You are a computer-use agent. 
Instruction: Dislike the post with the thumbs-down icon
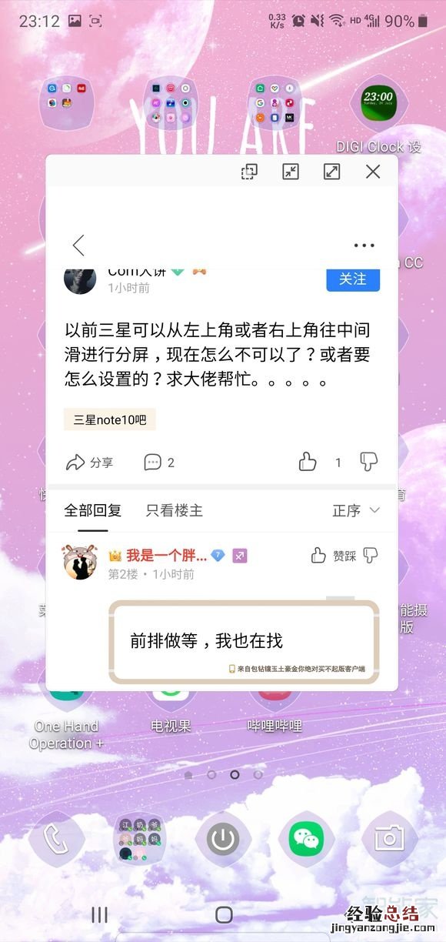point(369,462)
